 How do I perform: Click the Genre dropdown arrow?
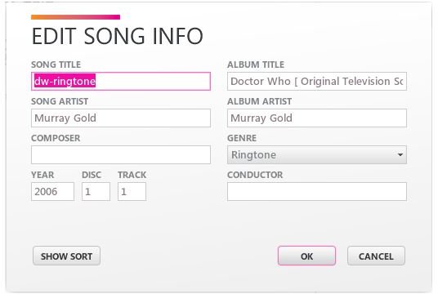(x=400, y=154)
